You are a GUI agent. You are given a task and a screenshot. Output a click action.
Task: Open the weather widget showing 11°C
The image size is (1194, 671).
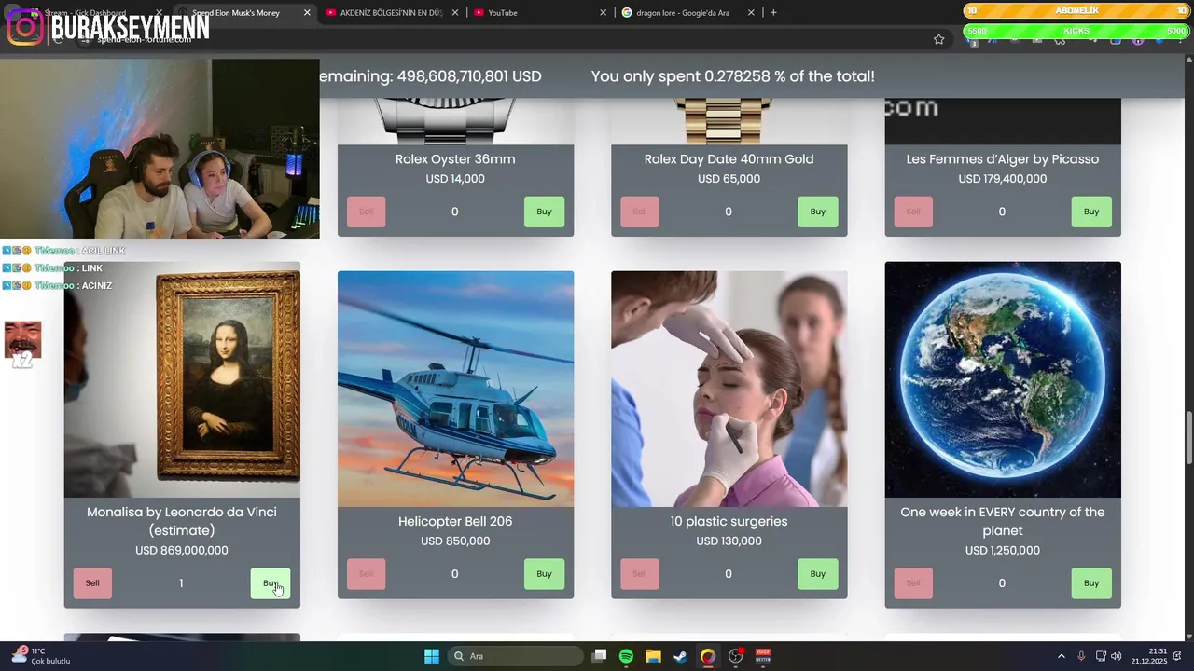pyautogui.click(x=40, y=656)
